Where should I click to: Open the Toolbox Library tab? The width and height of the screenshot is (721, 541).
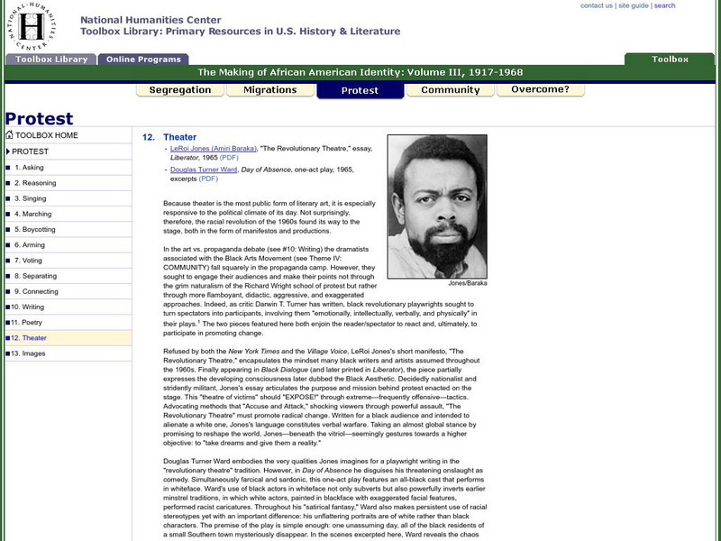(x=51, y=60)
